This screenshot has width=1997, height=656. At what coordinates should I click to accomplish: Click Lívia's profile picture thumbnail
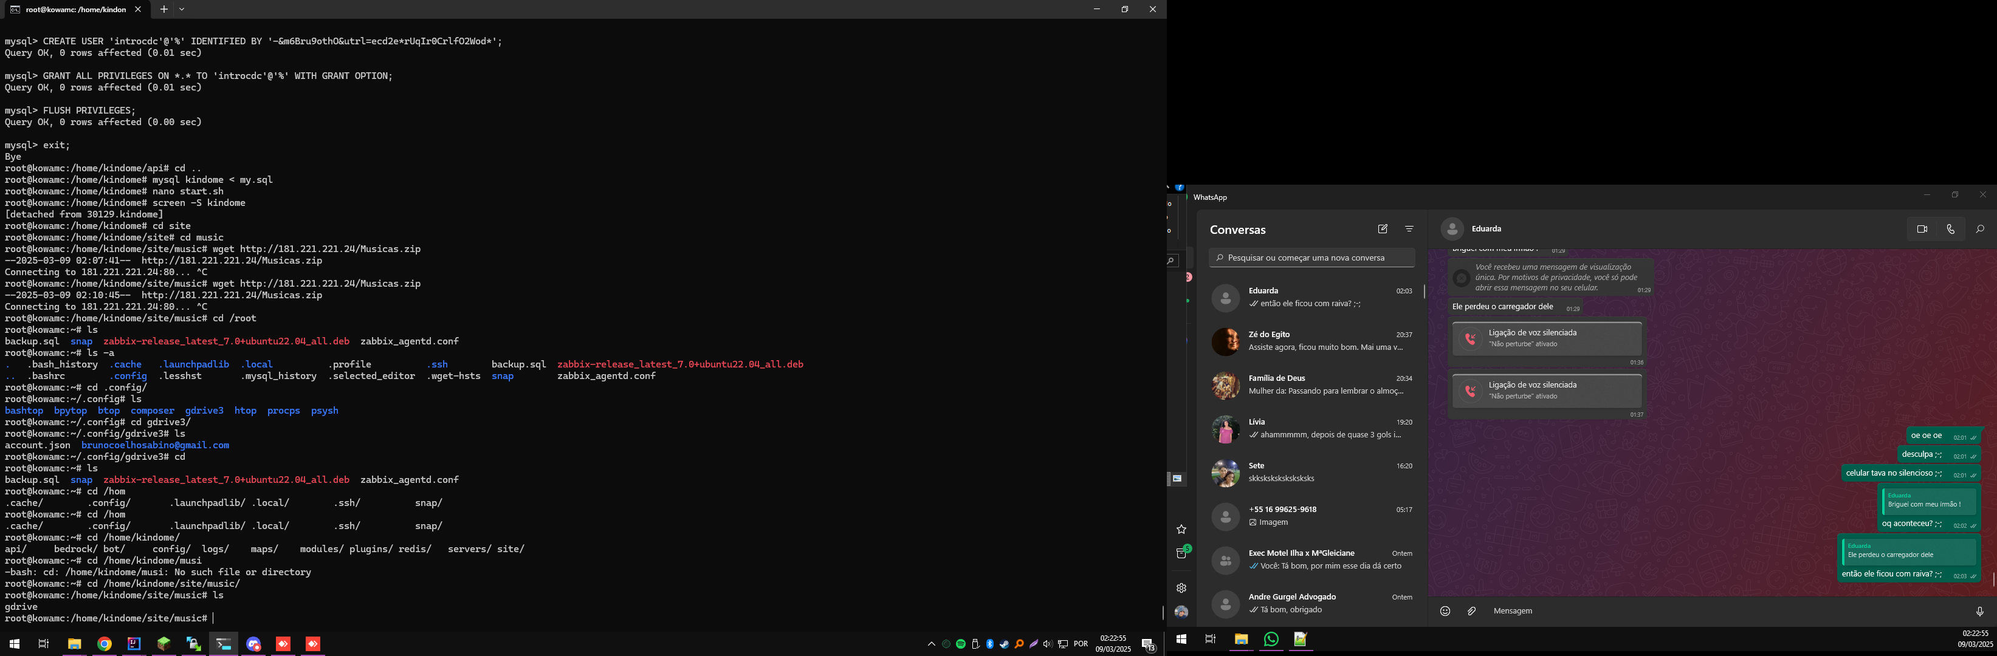tap(1226, 429)
